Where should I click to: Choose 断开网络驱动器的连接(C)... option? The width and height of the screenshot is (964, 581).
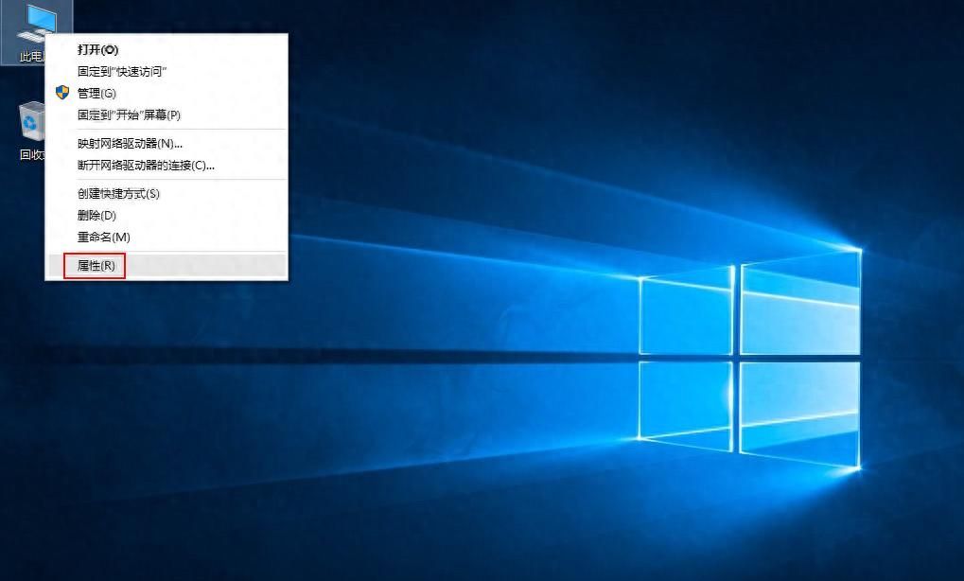click(x=146, y=165)
